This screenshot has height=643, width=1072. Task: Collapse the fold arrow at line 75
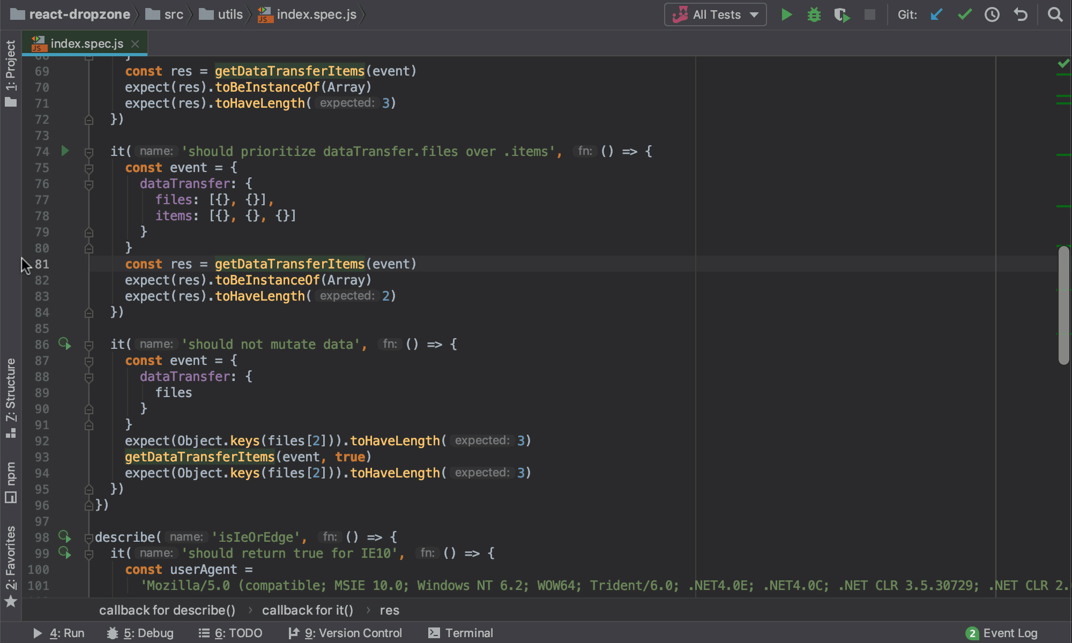coord(89,168)
